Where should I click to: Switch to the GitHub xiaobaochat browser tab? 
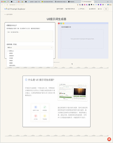point(61,2)
